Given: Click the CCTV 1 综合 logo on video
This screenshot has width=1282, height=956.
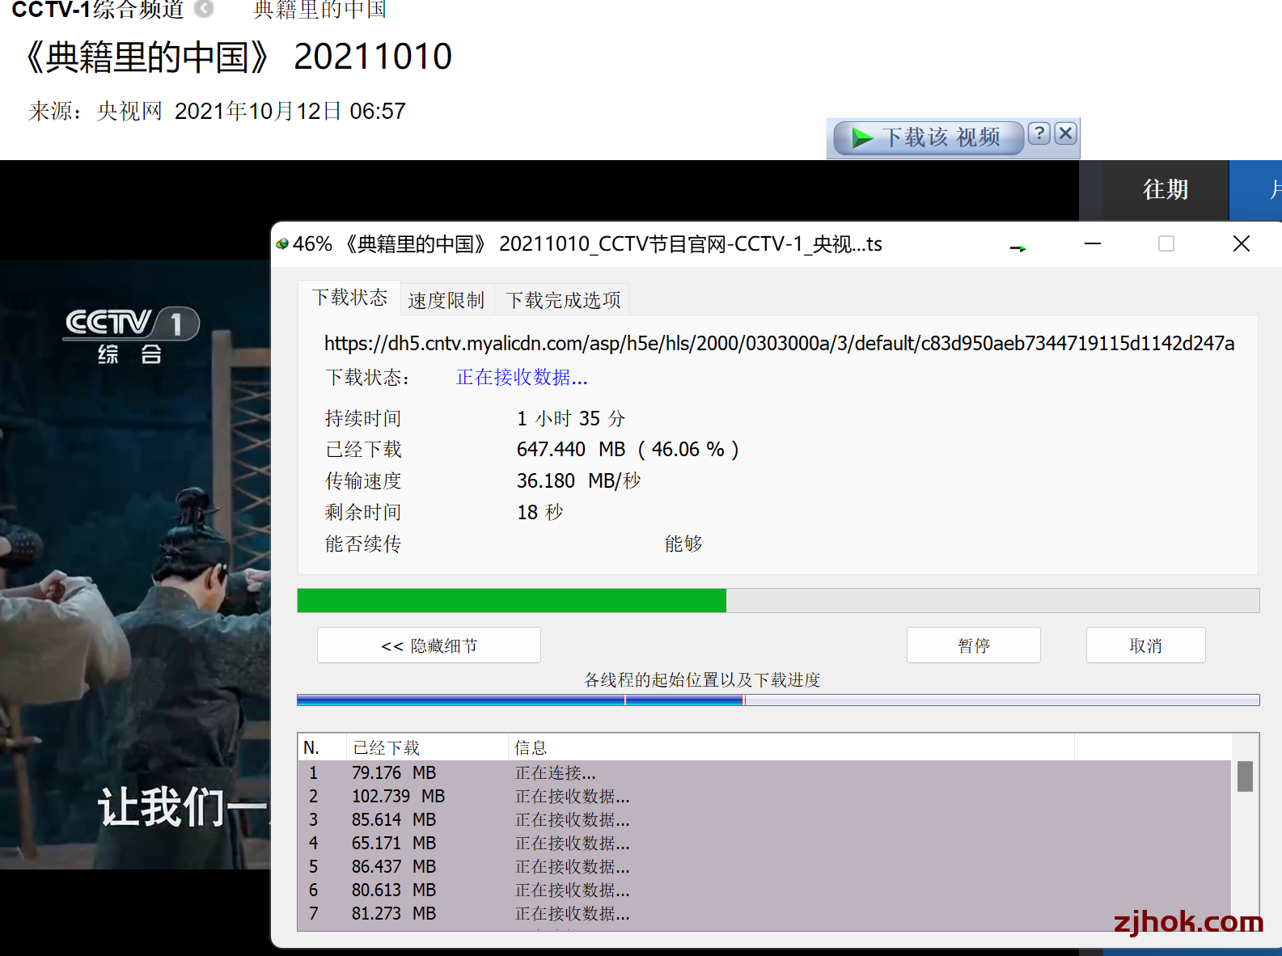Looking at the screenshot, I should click(132, 335).
